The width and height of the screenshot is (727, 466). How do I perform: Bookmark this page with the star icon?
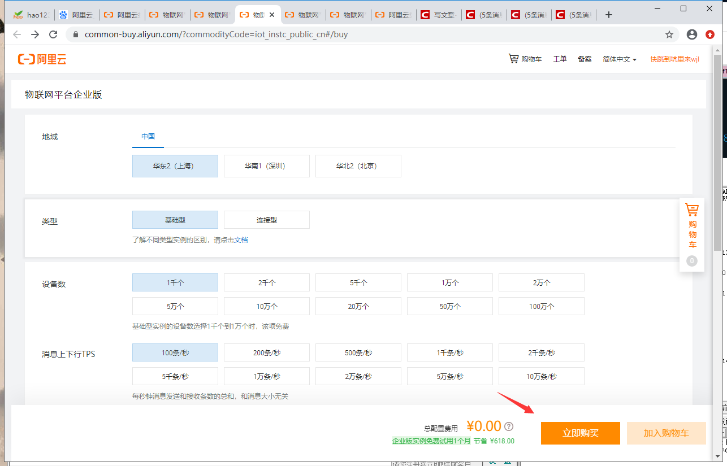(669, 34)
